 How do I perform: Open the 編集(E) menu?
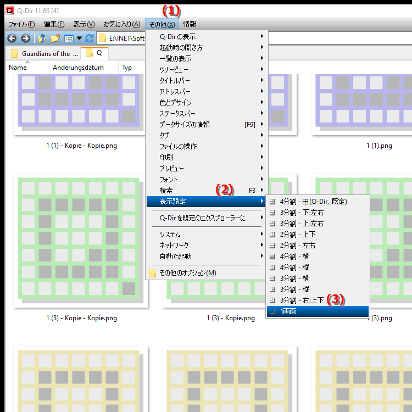coord(54,24)
